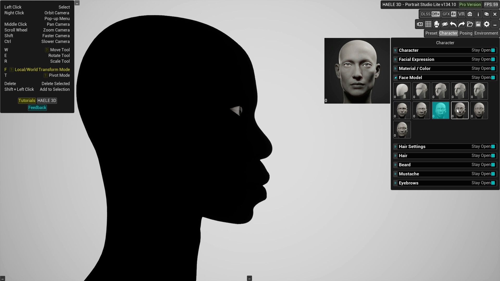Select the first smooth blank head face model

402,91
